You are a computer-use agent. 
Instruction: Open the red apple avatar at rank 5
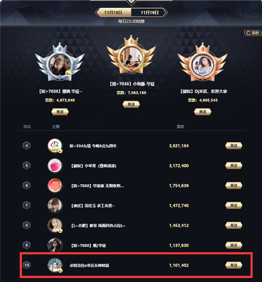(x=55, y=165)
